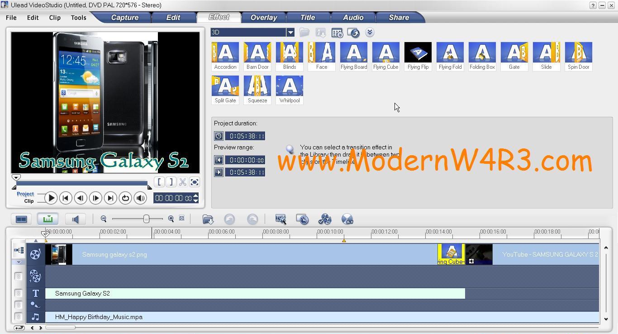Toggle Repeat playback
618x334 pixels.
click(x=125, y=198)
